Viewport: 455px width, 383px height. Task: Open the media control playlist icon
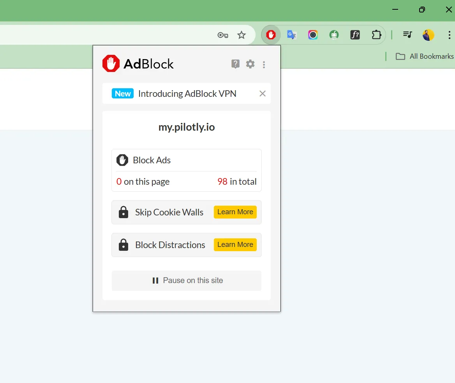coord(407,35)
